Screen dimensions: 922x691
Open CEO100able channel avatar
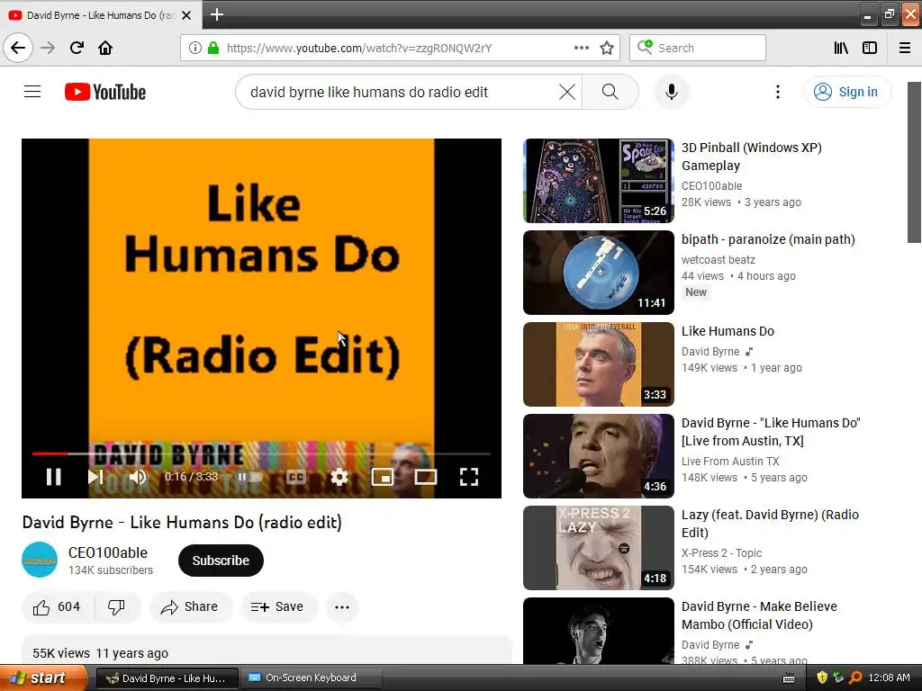pyautogui.click(x=40, y=560)
